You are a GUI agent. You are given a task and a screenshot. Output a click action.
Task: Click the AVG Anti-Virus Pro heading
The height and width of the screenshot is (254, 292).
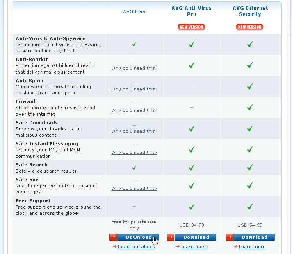[x=192, y=11]
